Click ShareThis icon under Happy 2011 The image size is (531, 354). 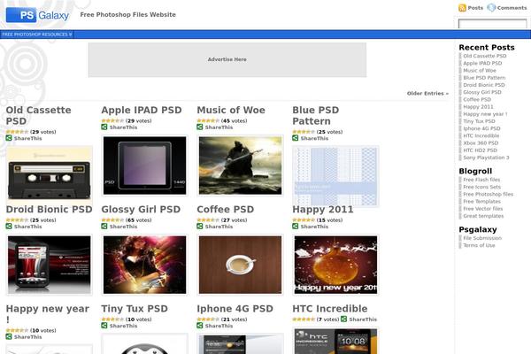click(296, 226)
